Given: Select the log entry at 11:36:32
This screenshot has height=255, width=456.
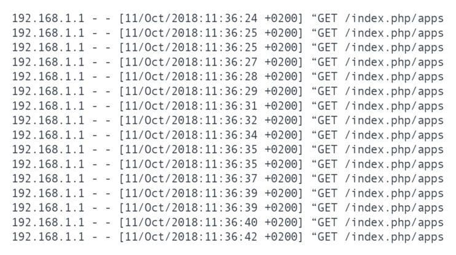Looking at the screenshot, I should 228,120.
